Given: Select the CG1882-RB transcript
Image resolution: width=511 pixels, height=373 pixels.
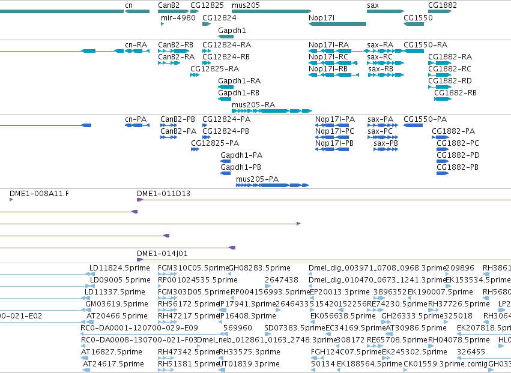Looking at the screenshot, I should click(443, 99).
